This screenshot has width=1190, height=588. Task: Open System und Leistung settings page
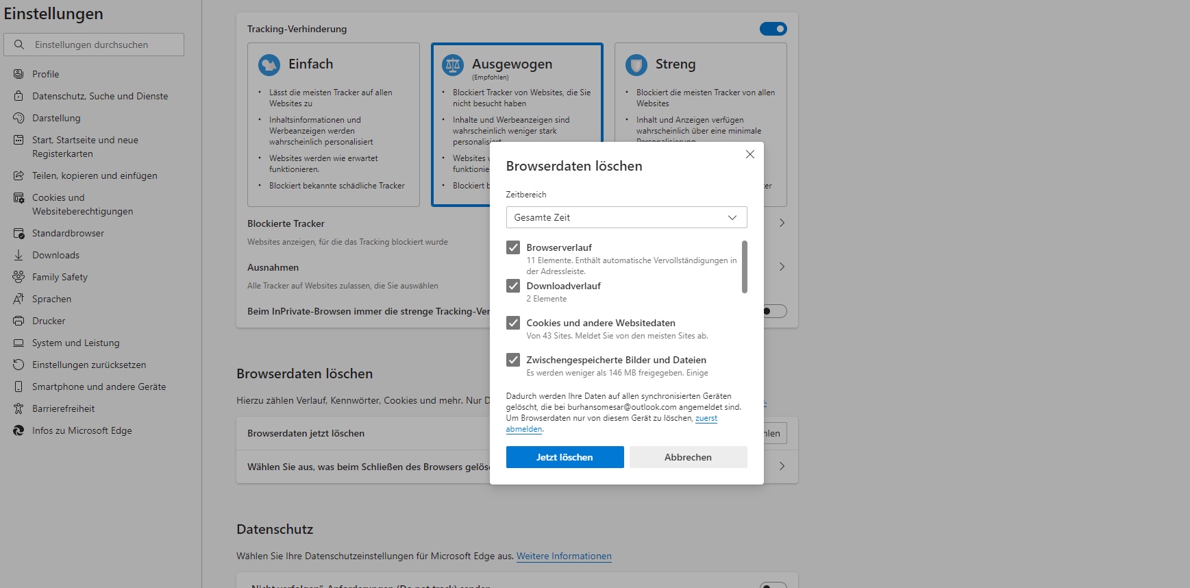click(x=75, y=343)
